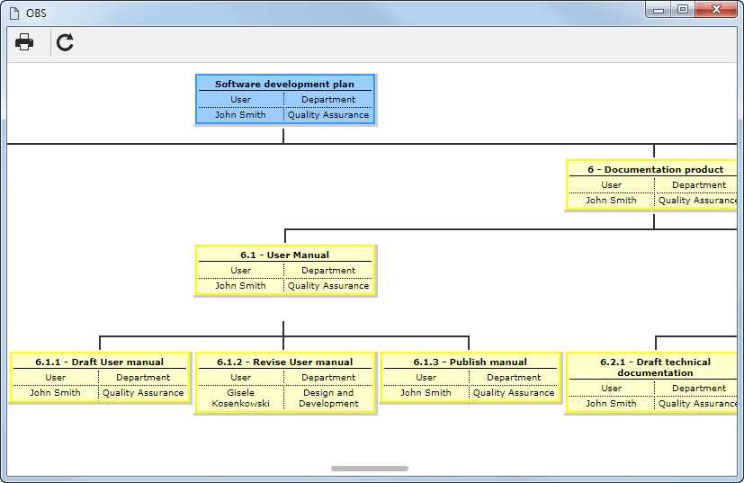Click Gisele Kosenkowski user cell
Image resolution: width=744 pixels, height=483 pixels.
tap(240, 398)
